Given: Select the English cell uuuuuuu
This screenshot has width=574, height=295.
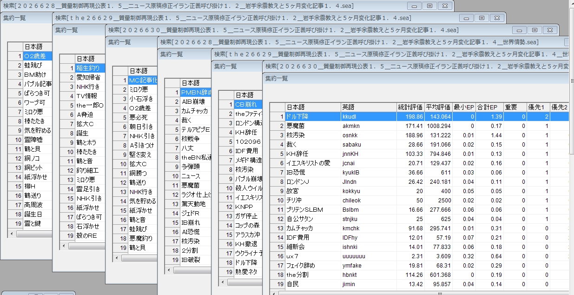Looking at the screenshot, I should pyautogui.click(x=369, y=256).
